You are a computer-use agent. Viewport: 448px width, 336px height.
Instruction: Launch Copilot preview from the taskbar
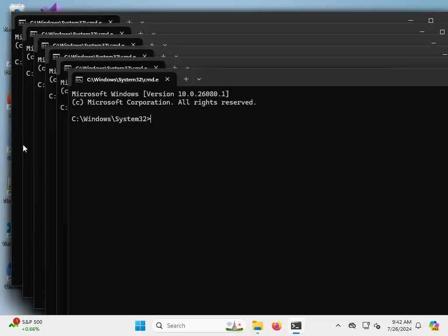(x=434, y=325)
